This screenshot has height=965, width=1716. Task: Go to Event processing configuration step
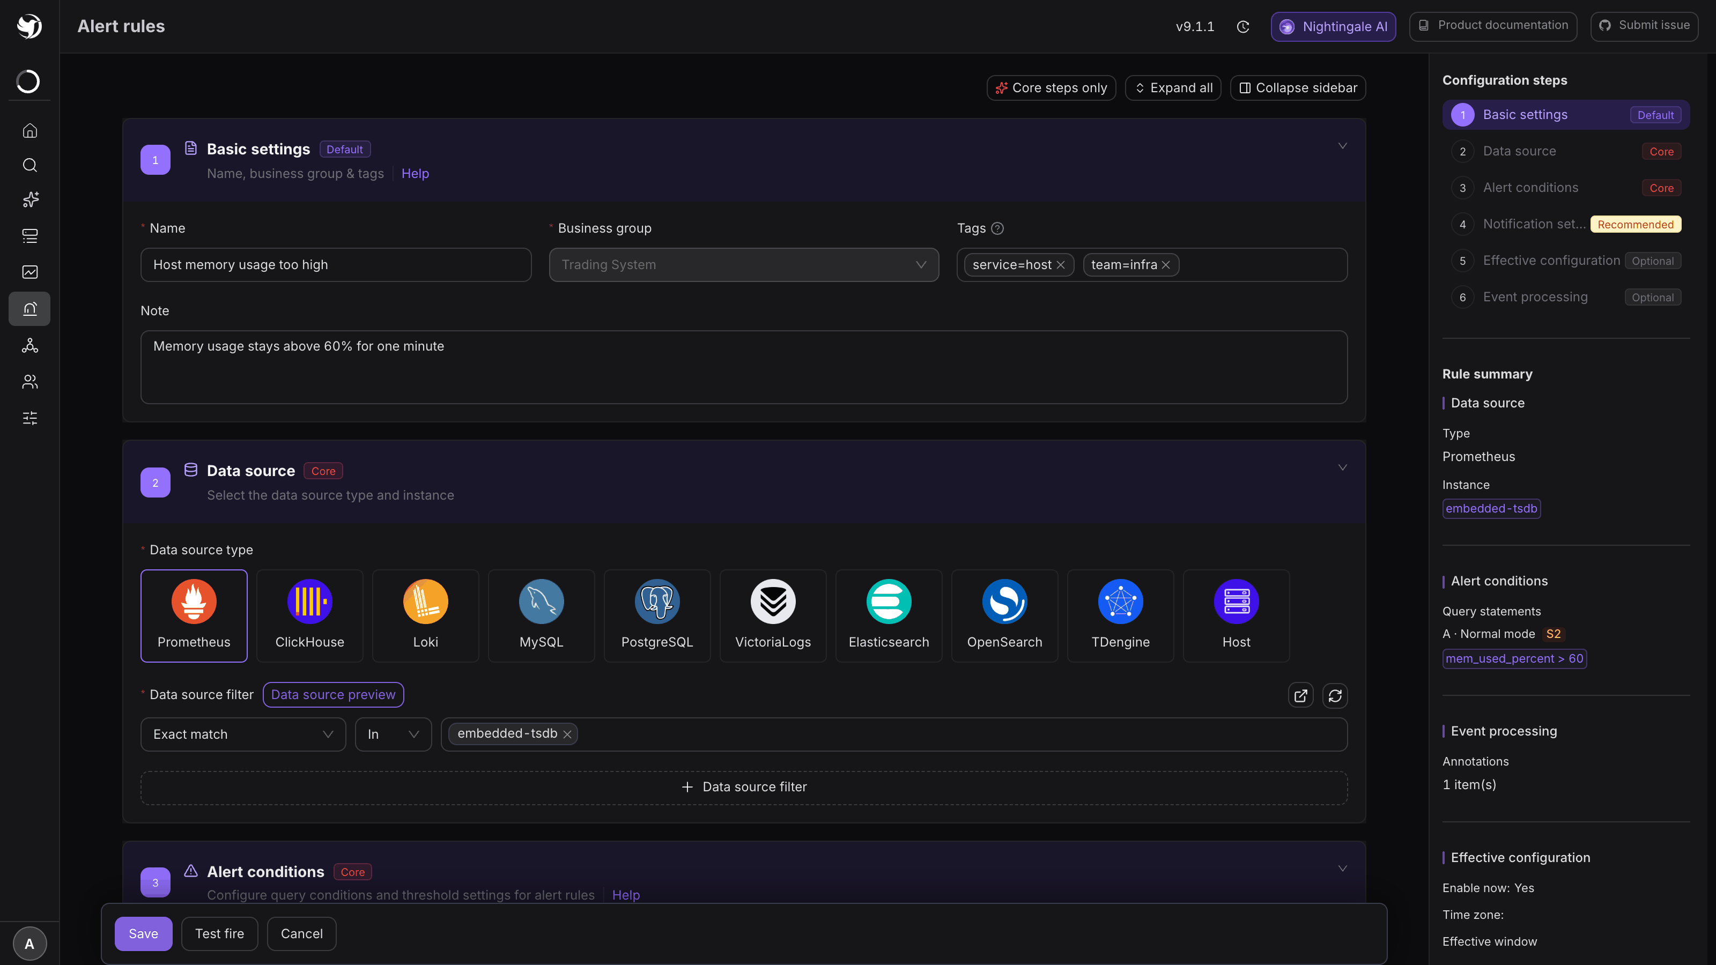(1566, 297)
